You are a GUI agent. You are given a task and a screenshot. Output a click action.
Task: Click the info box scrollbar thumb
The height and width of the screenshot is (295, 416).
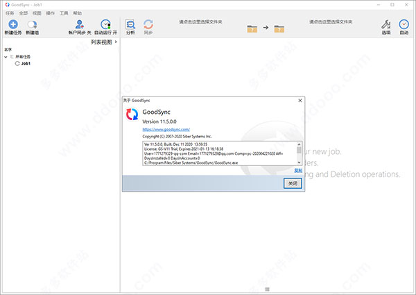pyautogui.click(x=299, y=151)
